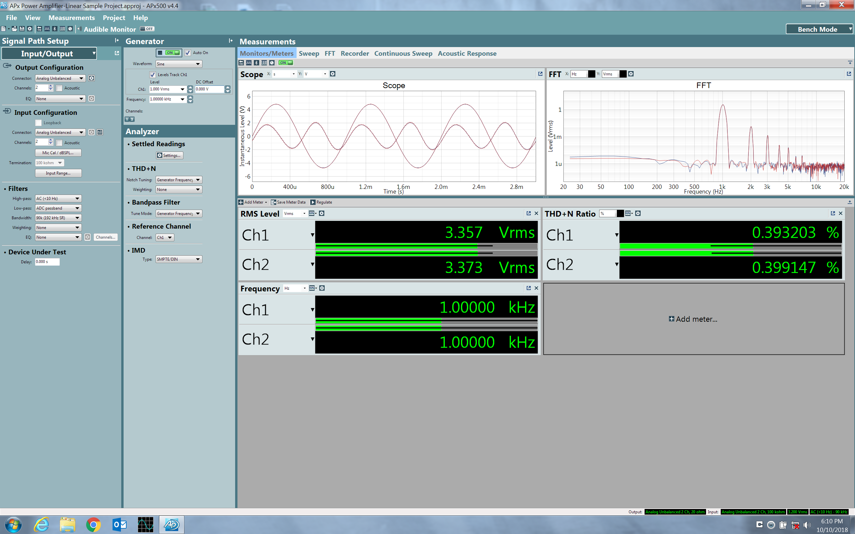Screen dimensions: 855x534
Task: Check the Loopback checkbox
Action: (x=38, y=123)
